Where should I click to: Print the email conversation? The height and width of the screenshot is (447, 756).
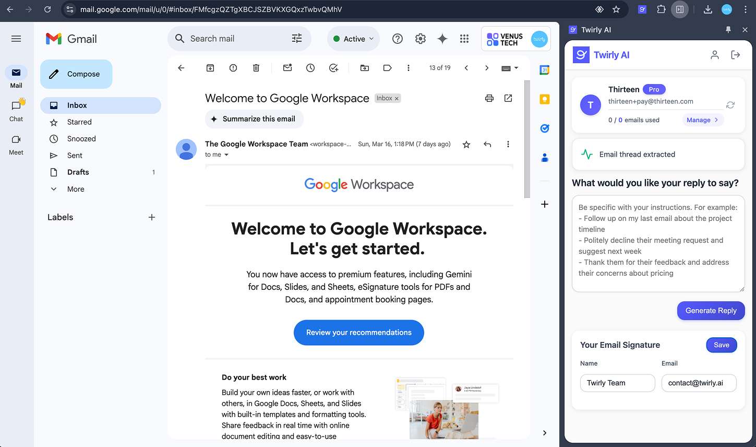click(489, 98)
